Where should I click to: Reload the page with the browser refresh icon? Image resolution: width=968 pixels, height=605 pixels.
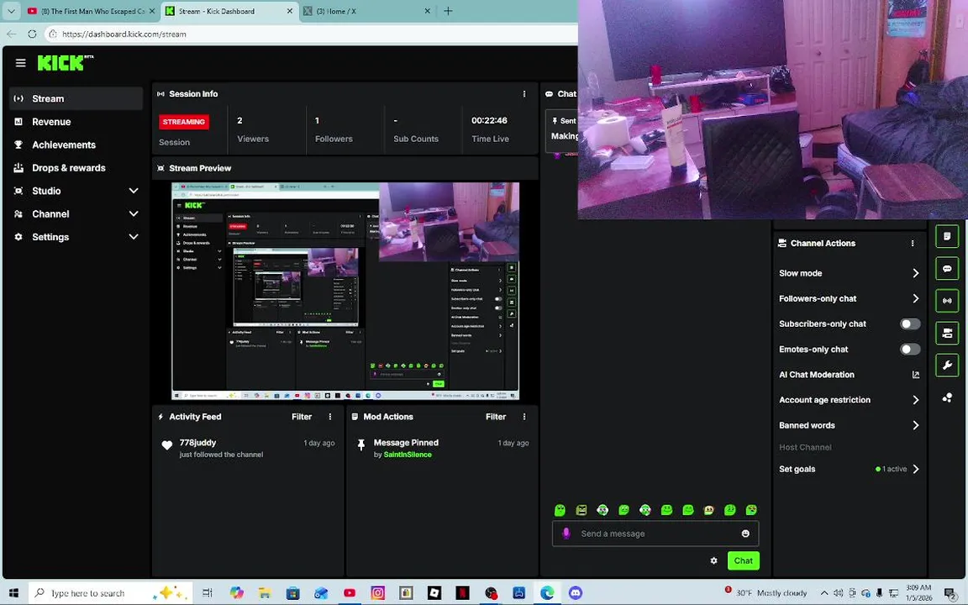tap(32, 34)
